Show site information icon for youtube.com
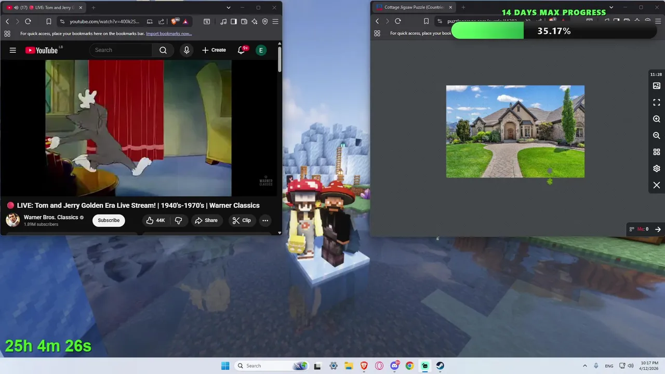Viewport: 665px width, 374px height. coord(62,21)
